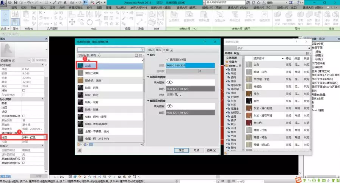Select the Align tool in modify panel

click(x=72, y=14)
